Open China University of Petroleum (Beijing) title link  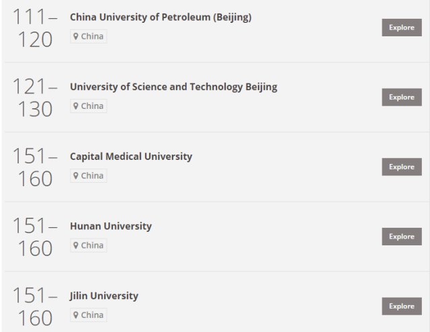click(161, 17)
